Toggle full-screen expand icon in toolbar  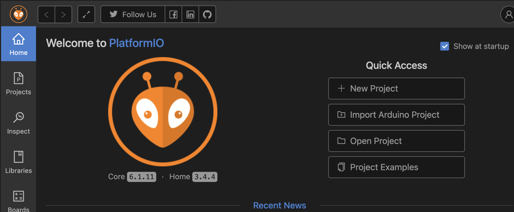coord(86,14)
